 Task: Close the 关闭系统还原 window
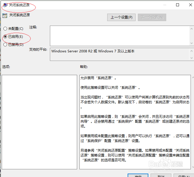[191, 5]
